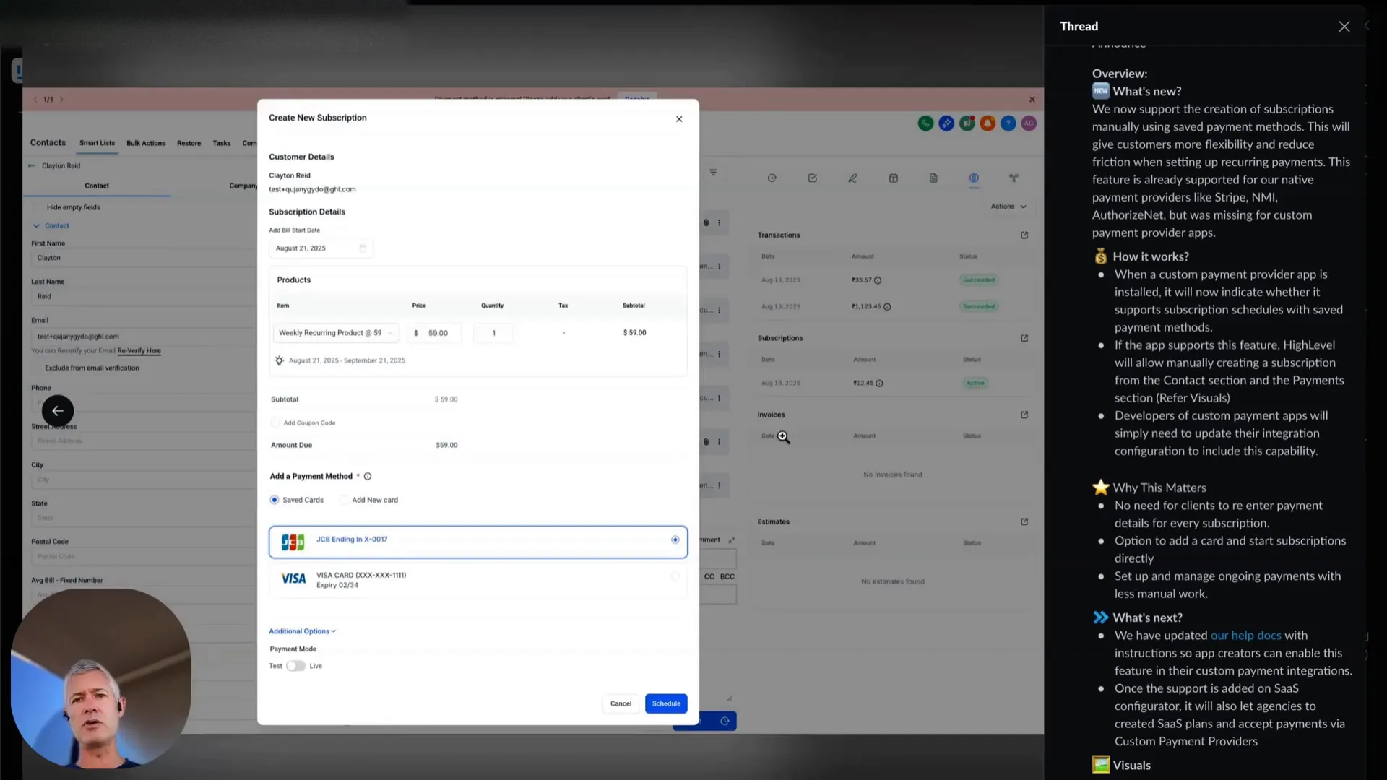Close the Thread side panel
Viewport: 1387px width, 780px height.
click(x=1344, y=27)
